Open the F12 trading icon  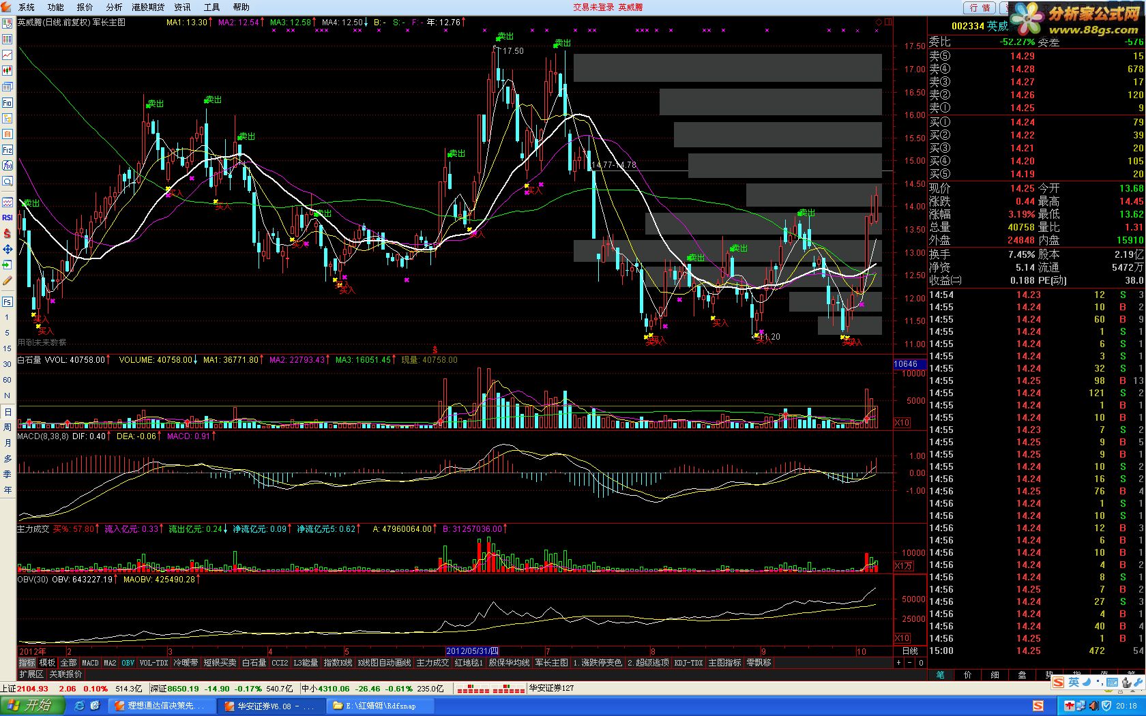click(8, 149)
